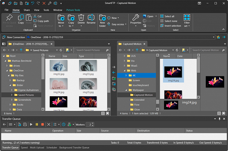Click Copy path in Clipboard group
This screenshot has height=151, width=228.
pos(41,21)
